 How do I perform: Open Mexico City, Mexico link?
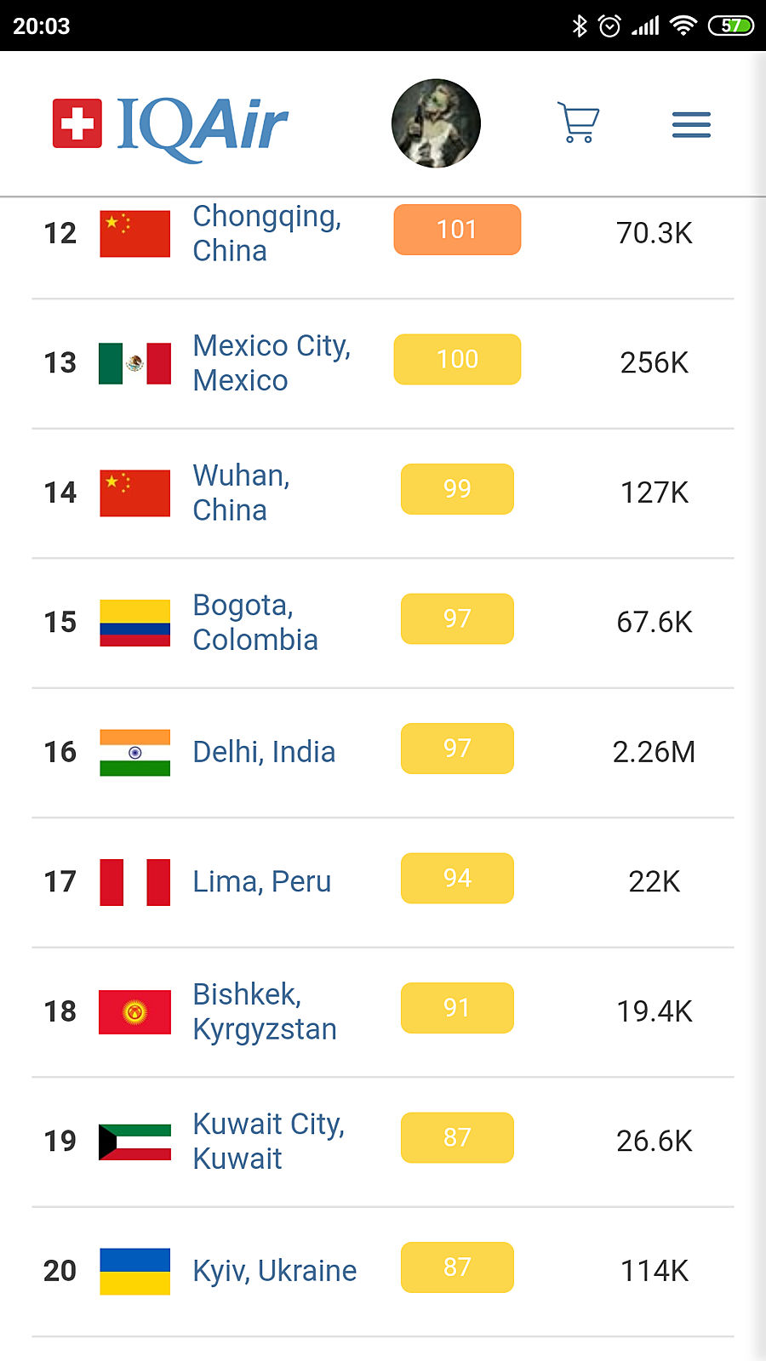click(x=272, y=362)
